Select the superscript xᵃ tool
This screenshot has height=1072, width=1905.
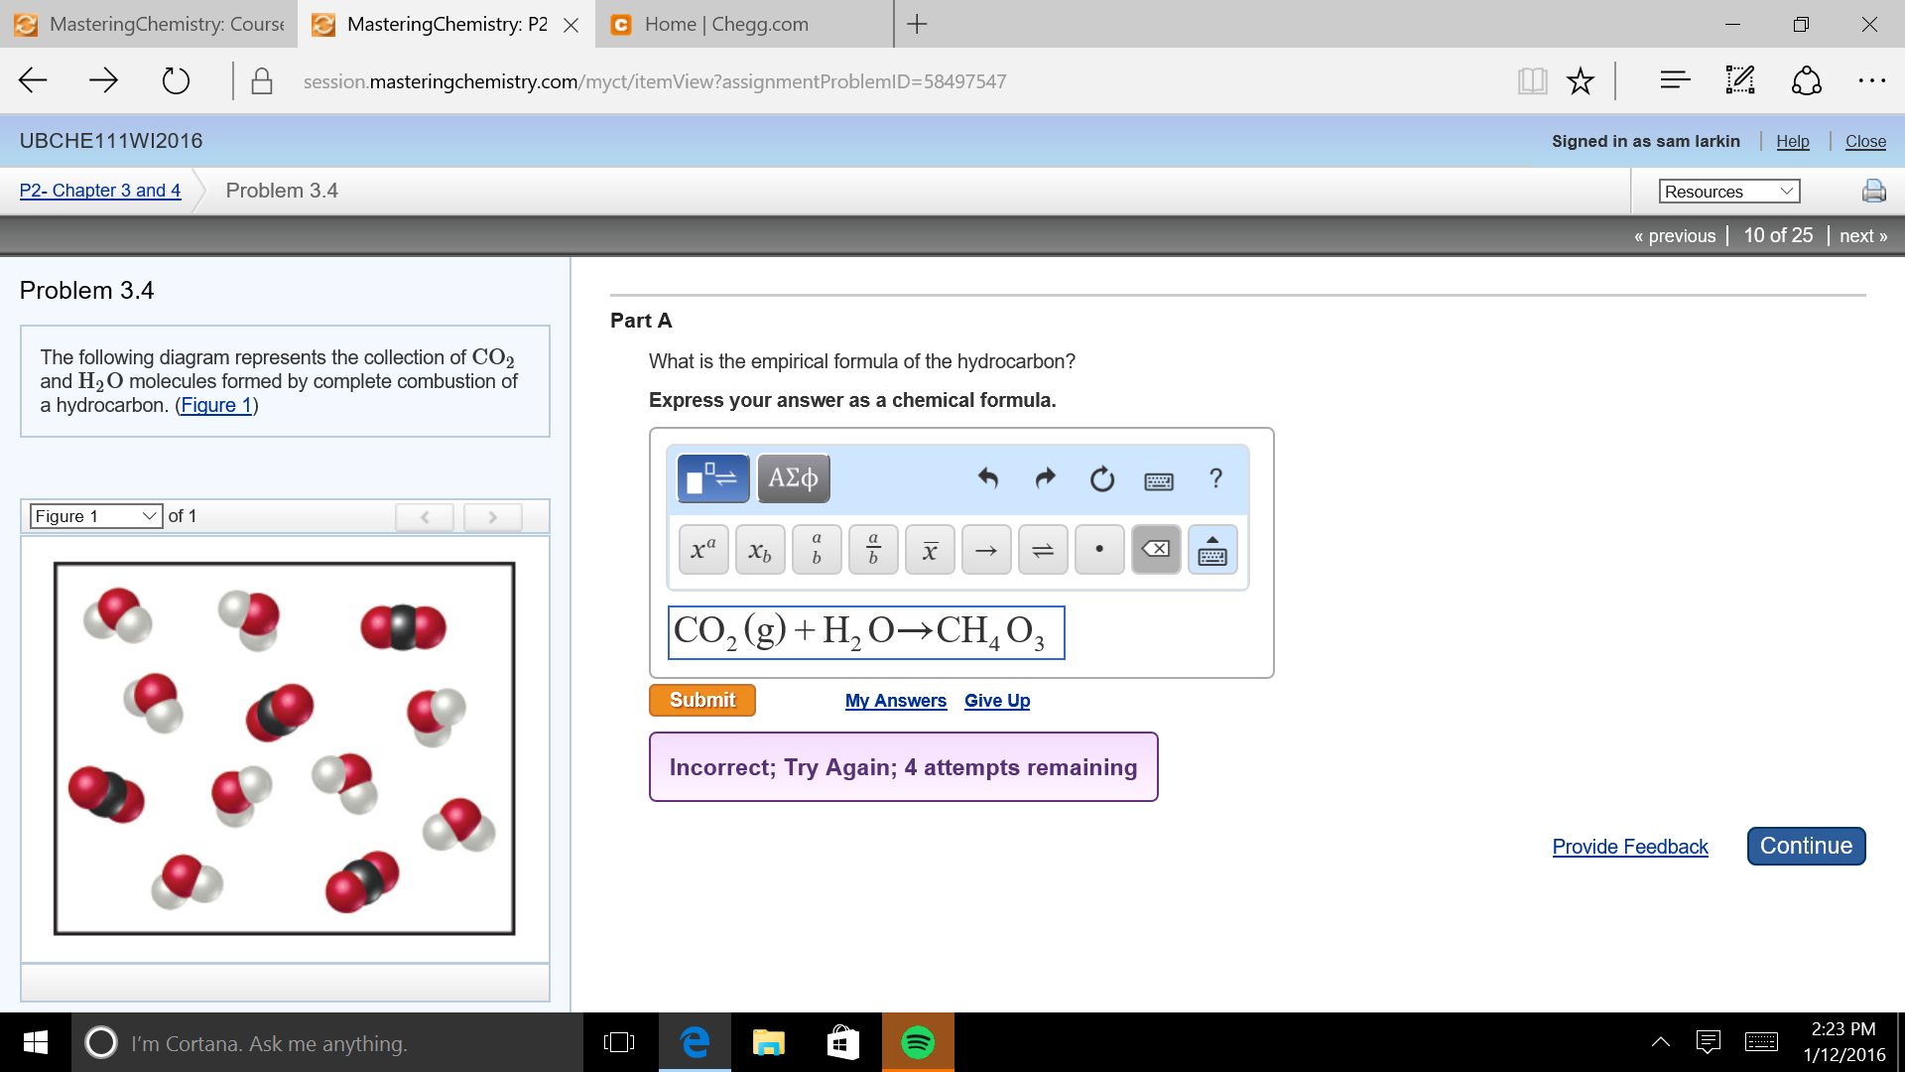click(x=701, y=549)
